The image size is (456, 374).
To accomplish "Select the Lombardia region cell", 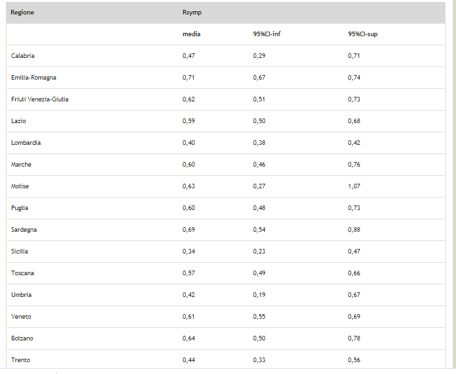I will (x=26, y=143).
